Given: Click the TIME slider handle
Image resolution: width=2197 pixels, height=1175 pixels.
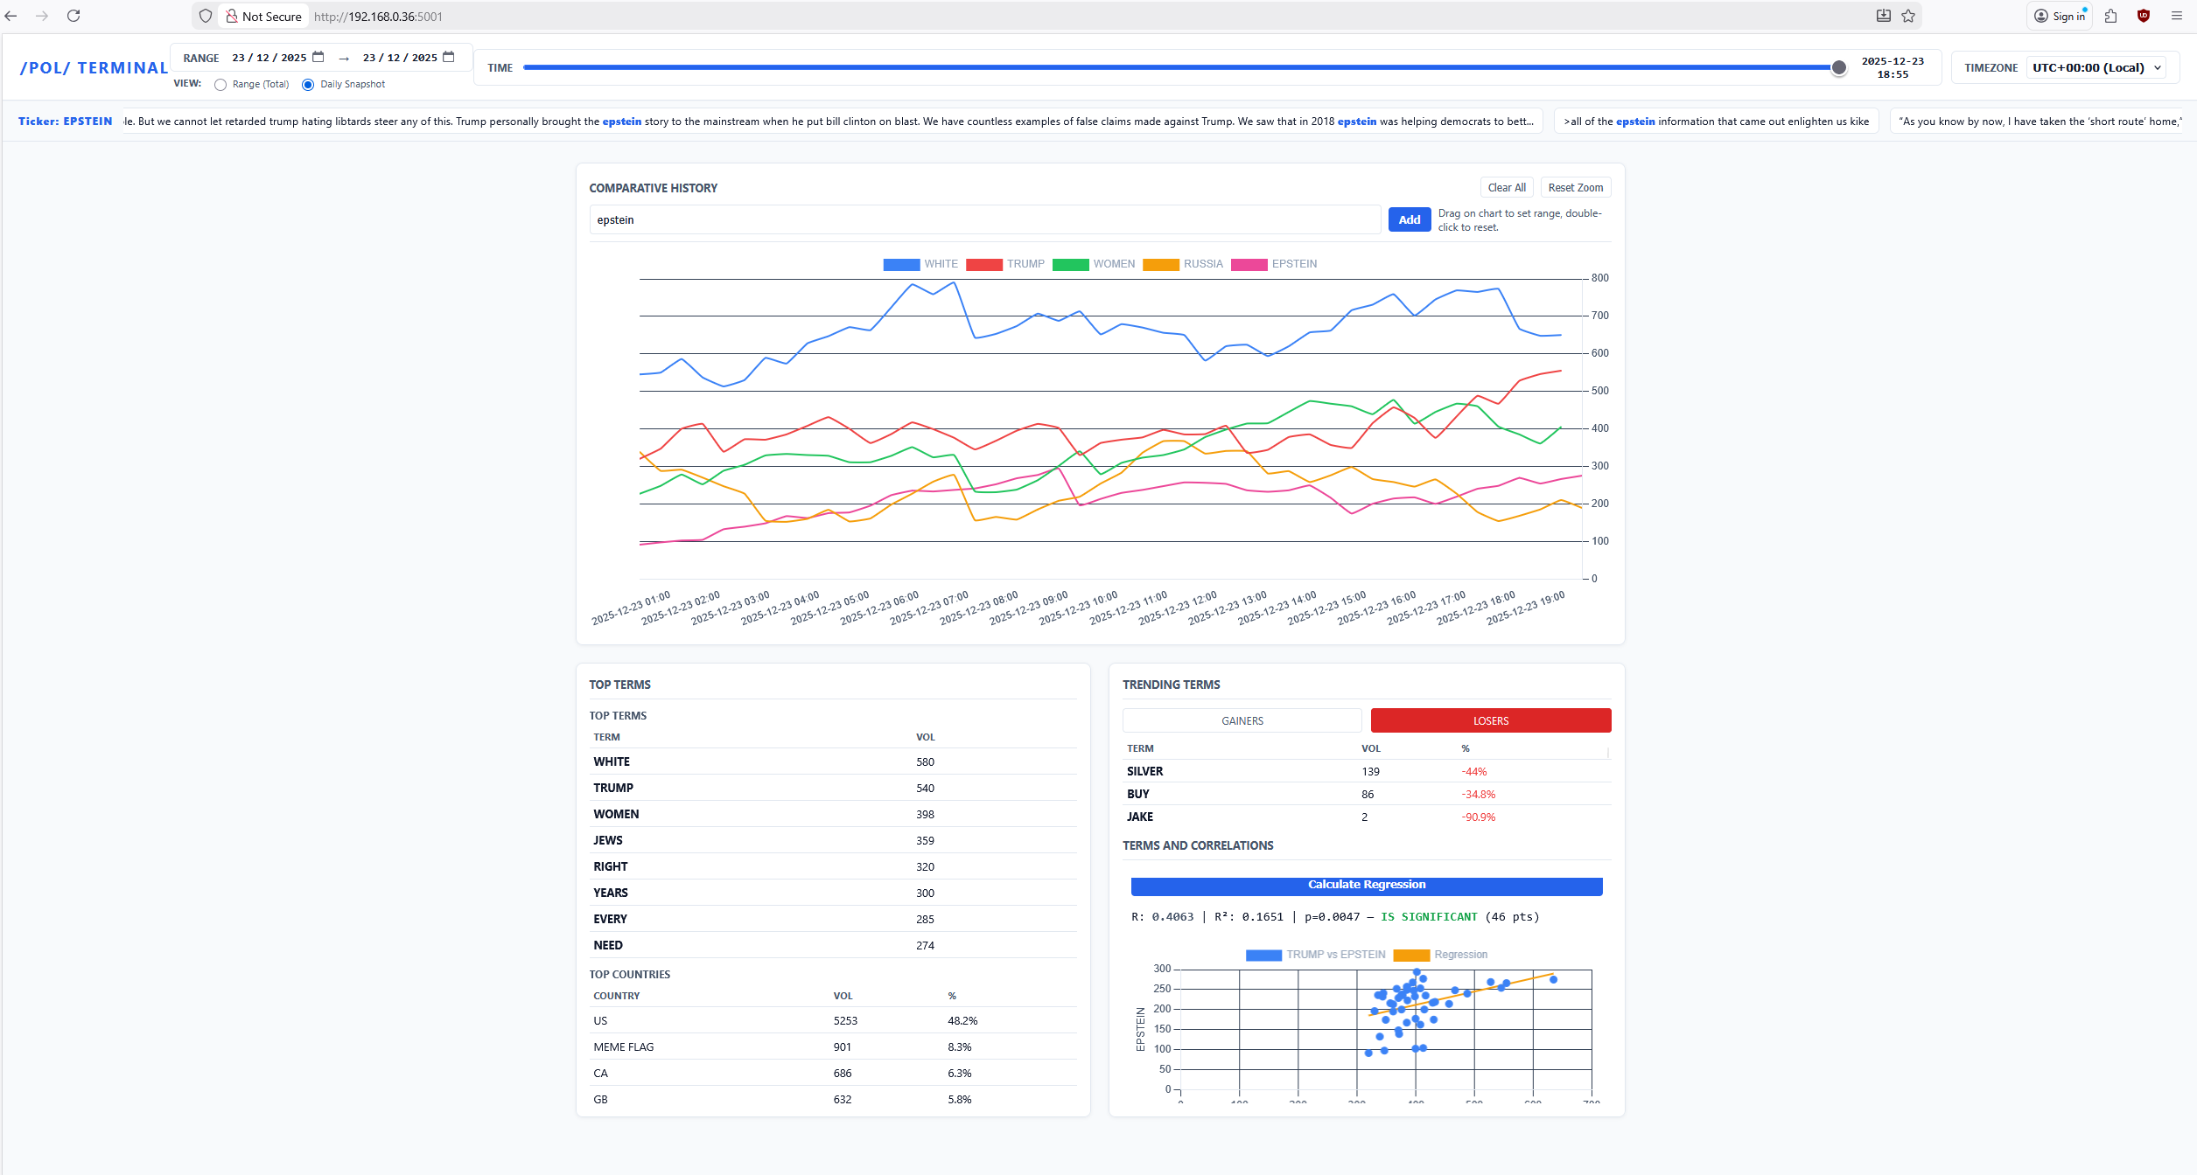Looking at the screenshot, I should 1839,67.
